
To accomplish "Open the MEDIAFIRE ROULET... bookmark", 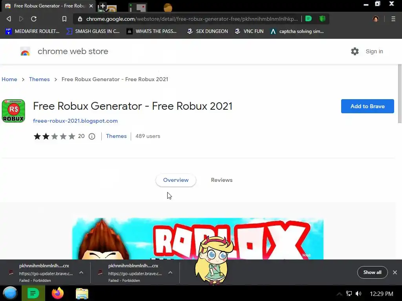I will (x=32, y=31).
